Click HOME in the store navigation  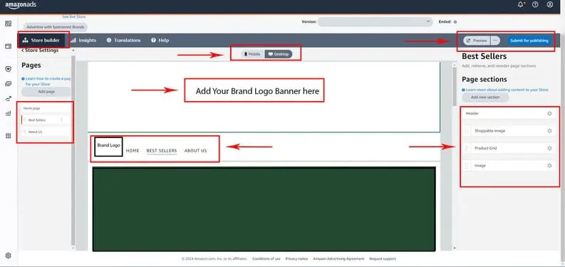click(x=133, y=151)
